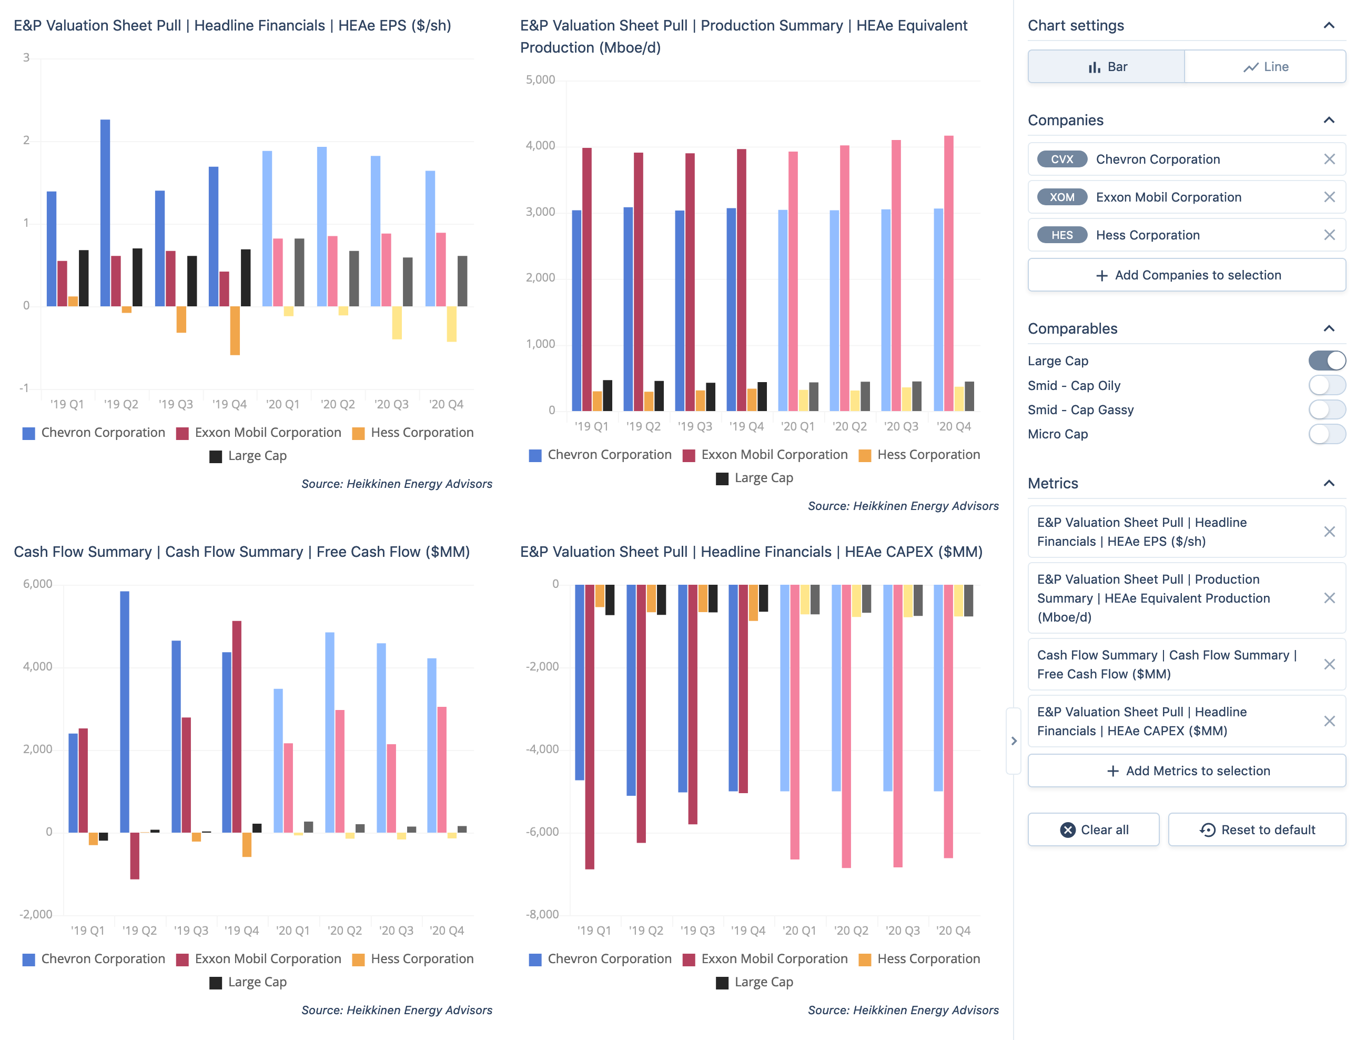Screen dimensions: 1356x1040
Task: Toggle Hess legend in CAPEX chart
Action: 919,959
